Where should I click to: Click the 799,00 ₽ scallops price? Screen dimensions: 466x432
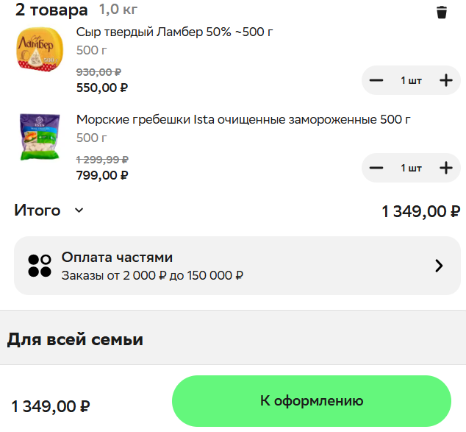pyautogui.click(x=102, y=175)
